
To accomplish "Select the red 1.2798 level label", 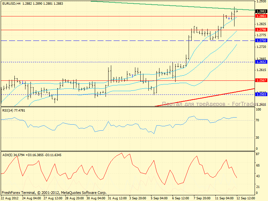I will [x=261, y=30].
